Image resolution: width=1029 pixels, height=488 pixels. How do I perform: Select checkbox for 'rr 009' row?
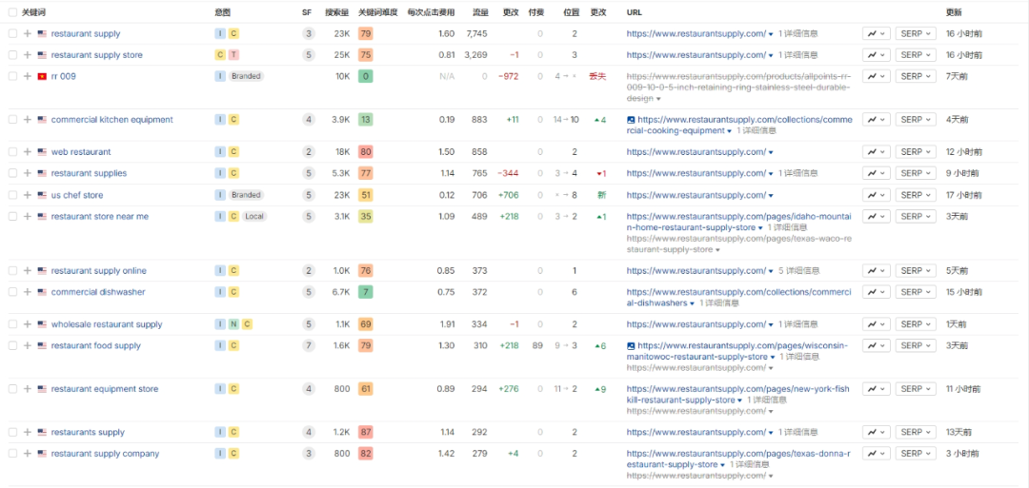click(12, 76)
